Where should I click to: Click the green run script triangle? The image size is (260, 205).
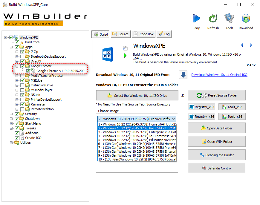pyautogui.click(x=125, y=55)
